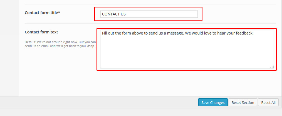Click the Save Changes button
Screen dimensions: 282x116
point(213,102)
